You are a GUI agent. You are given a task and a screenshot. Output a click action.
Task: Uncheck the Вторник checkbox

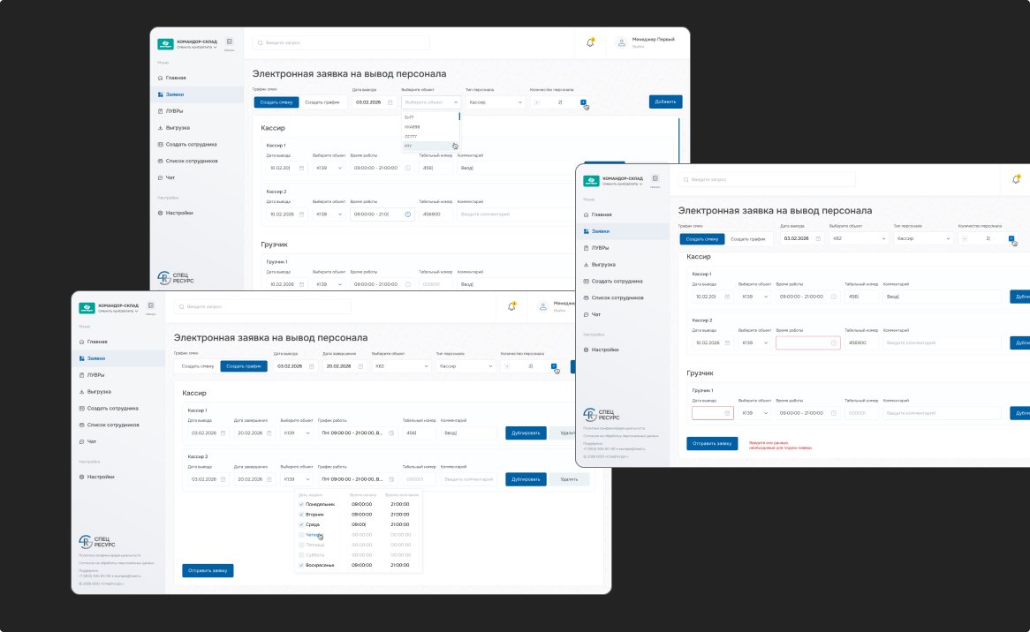301,515
